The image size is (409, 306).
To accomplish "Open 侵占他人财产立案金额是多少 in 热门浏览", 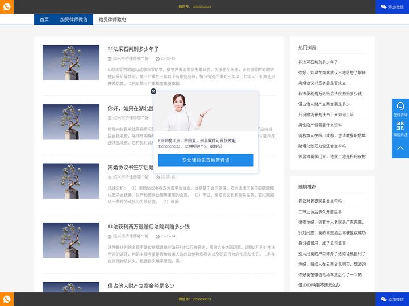I will (x=324, y=104).
